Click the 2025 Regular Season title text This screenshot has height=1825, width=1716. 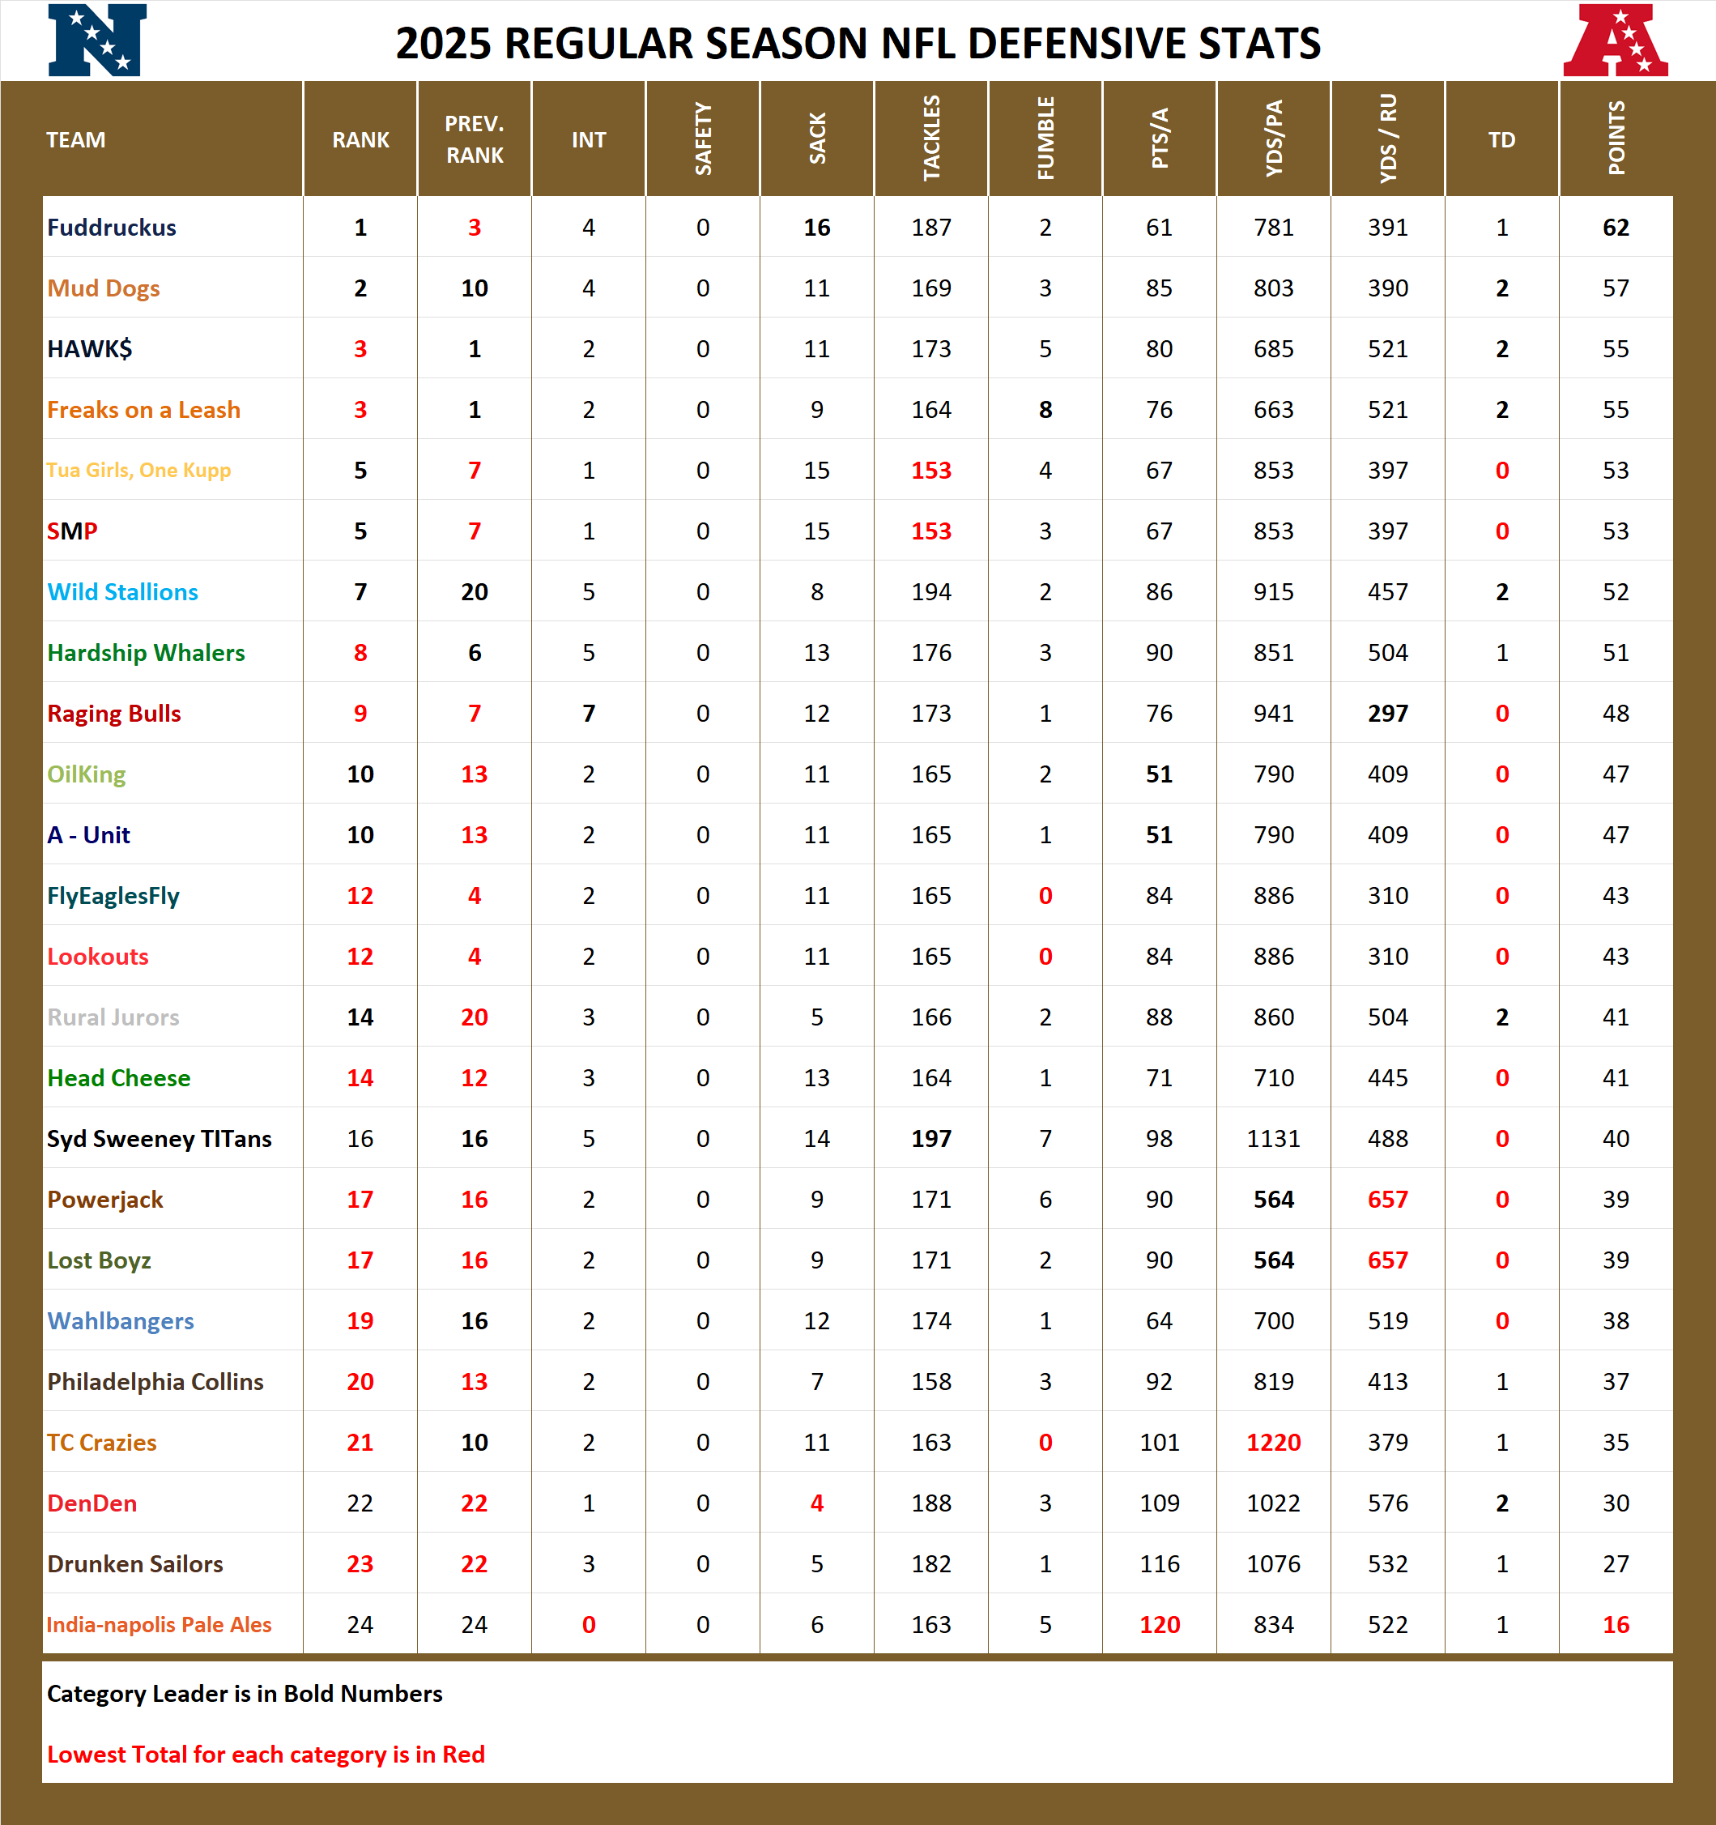[857, 43]
